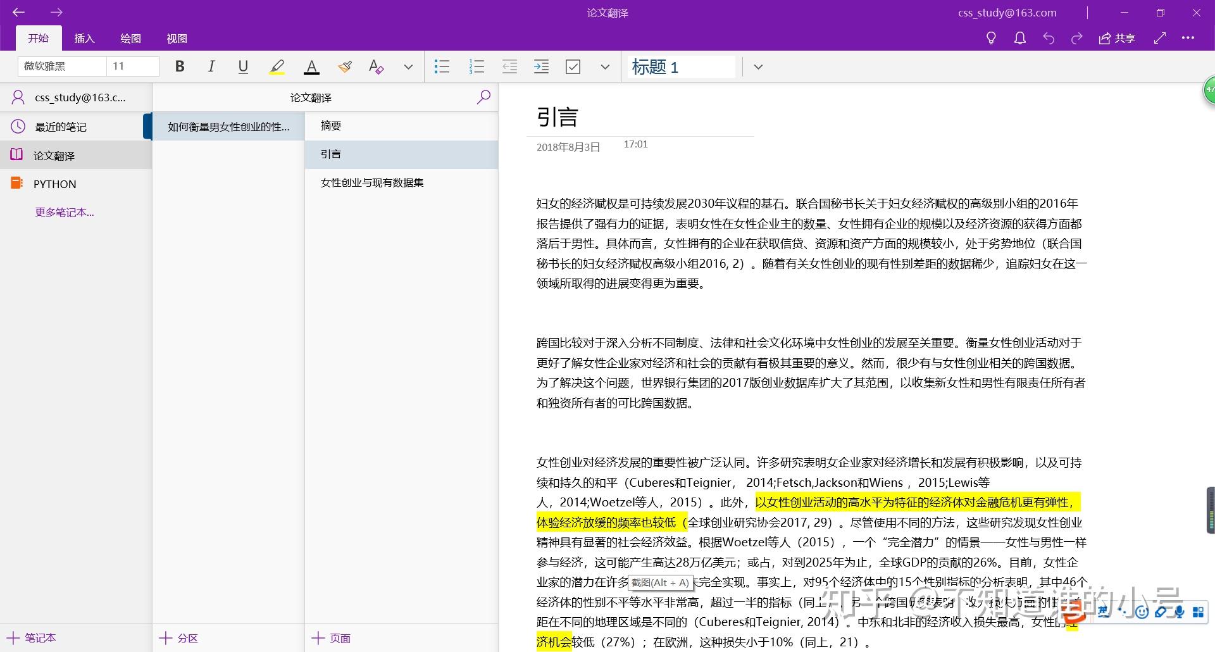Viewport: 1215px width, 652px height.
Task: Toggle underline formatting
Action: point(243,66)
